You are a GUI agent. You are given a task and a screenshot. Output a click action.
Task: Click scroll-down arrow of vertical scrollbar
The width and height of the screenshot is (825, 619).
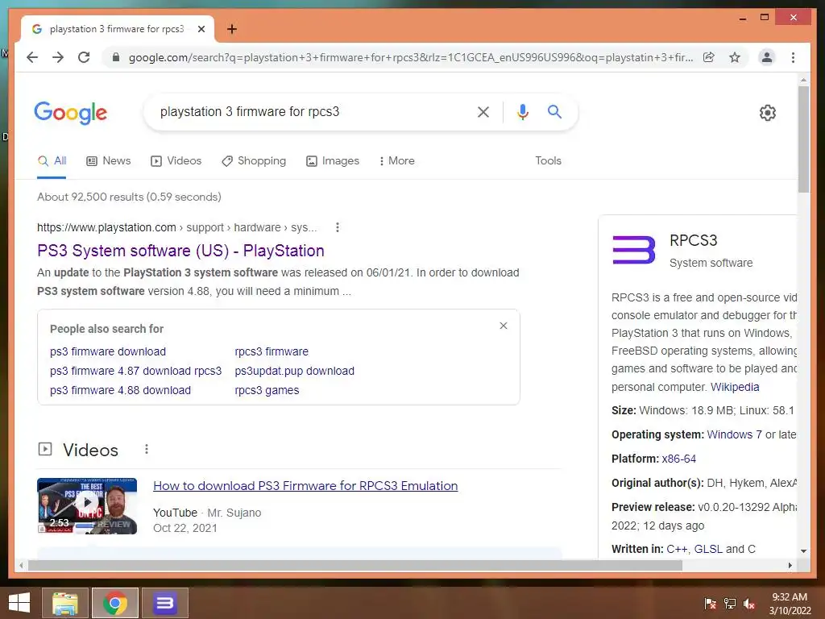pyautogui.click(x=803, y=551)
